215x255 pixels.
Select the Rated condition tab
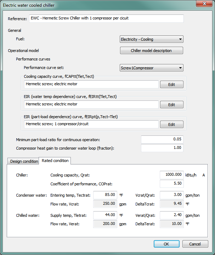coord(55,161)
